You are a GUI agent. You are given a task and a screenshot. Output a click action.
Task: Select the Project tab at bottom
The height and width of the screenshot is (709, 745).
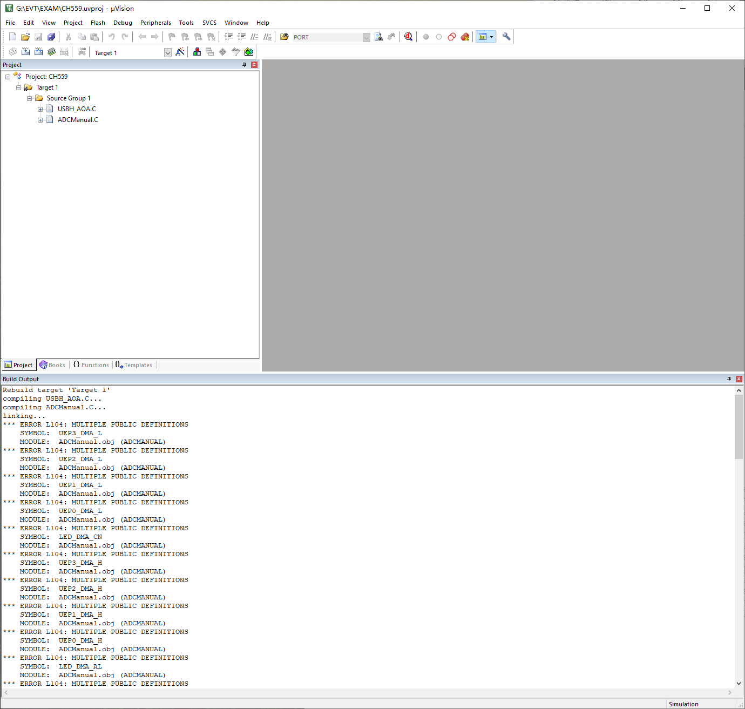pos(19,365)
